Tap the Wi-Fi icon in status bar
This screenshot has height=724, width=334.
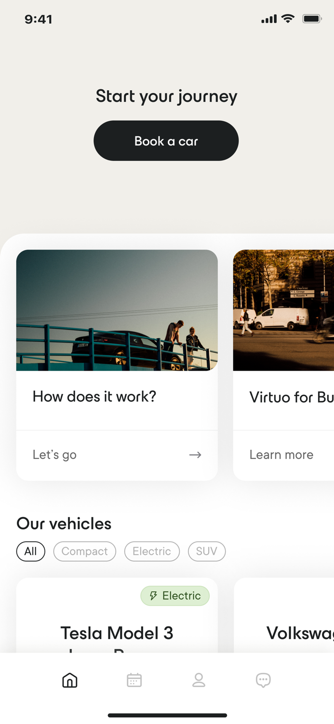tap(288, 19)
